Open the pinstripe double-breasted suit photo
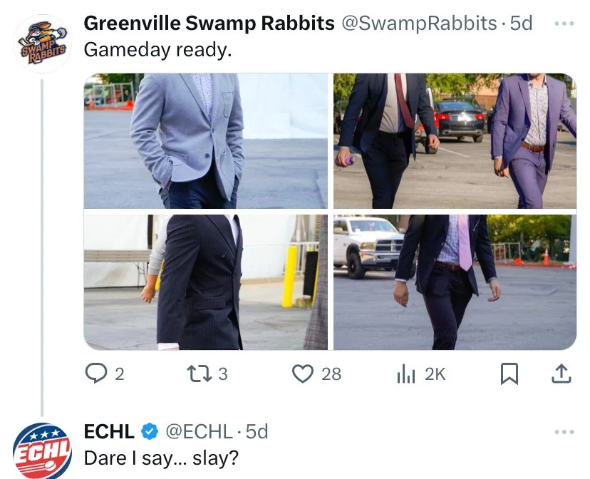590x479 pixels. [x=205, y=282]
